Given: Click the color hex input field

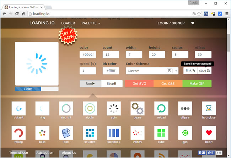Looking at the screenshot, I should pyautogui.click(x=88, y=55).
